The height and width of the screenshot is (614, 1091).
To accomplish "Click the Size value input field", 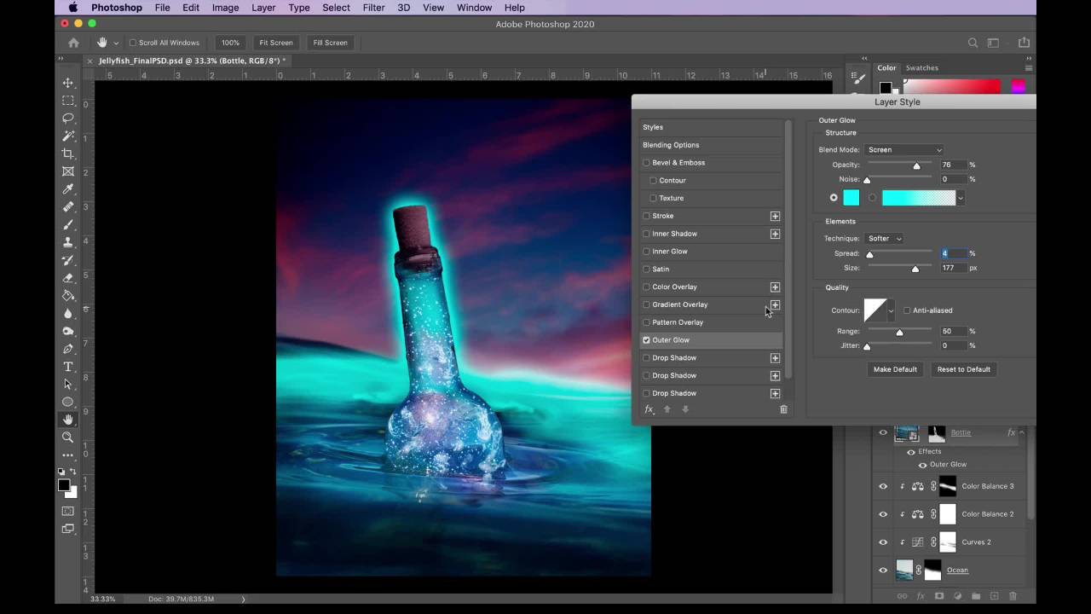I will pyautogui.click(x=953, y=268).
